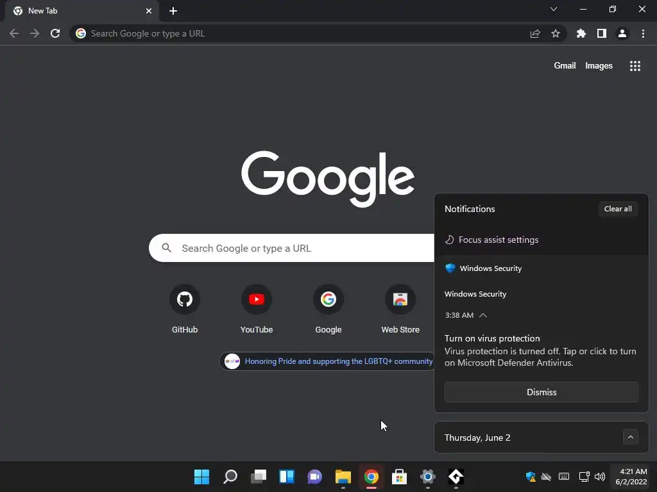Open the touch keyboard tray icon

[564, 477]
